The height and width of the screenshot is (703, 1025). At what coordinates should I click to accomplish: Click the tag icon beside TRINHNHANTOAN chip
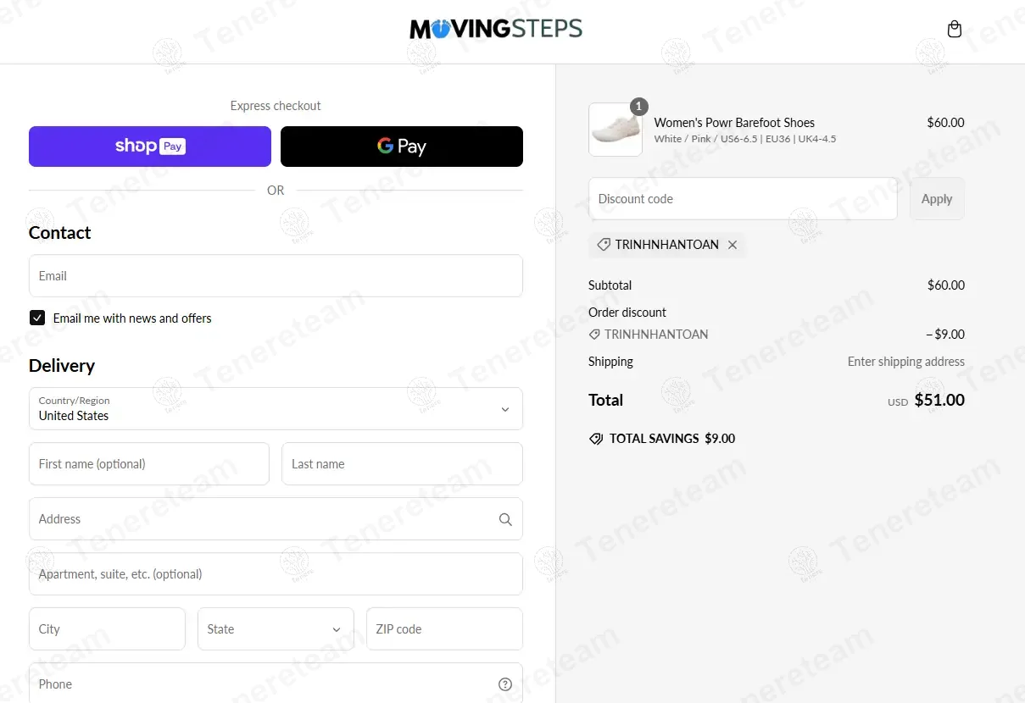click(x=604, y=245)
